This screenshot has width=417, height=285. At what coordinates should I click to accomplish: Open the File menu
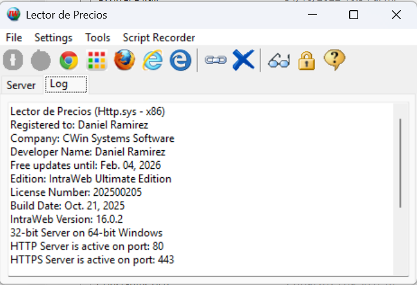point(14,38)
